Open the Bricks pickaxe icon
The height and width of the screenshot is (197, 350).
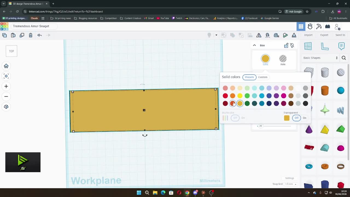(x=319, y=26)
